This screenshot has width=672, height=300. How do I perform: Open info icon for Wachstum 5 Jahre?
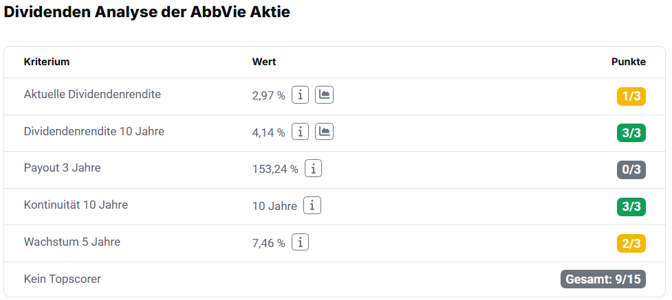click(x=300, y=242)
